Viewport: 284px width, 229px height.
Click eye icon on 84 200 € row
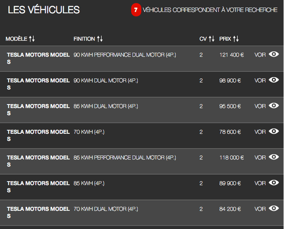pos(274,208)
